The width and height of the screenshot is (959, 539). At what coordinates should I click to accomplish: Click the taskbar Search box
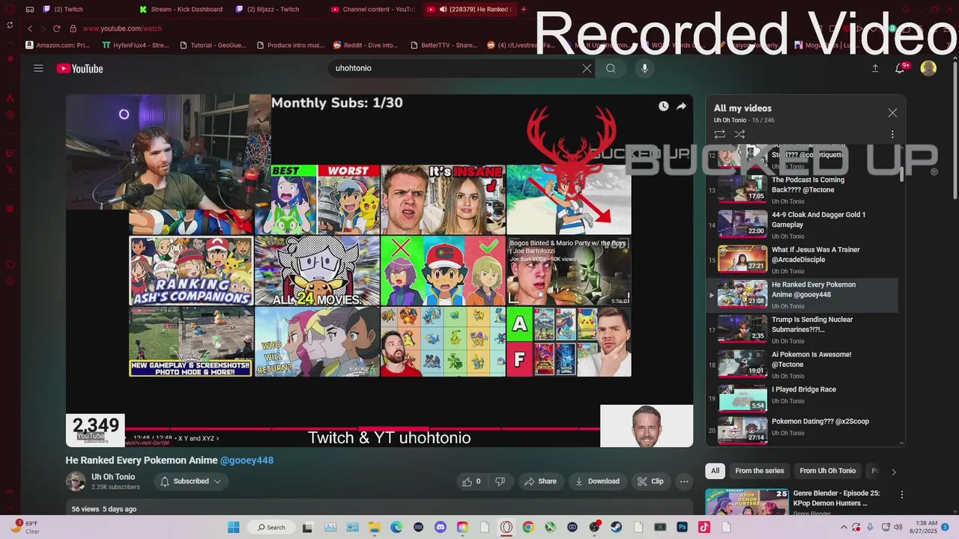click(271, 527)
